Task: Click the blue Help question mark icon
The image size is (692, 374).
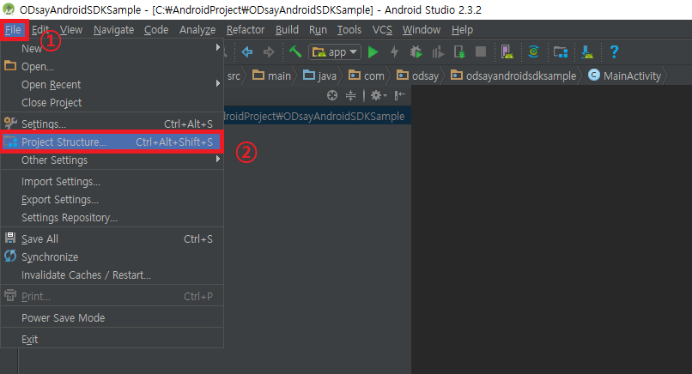Action: [614, 52]
